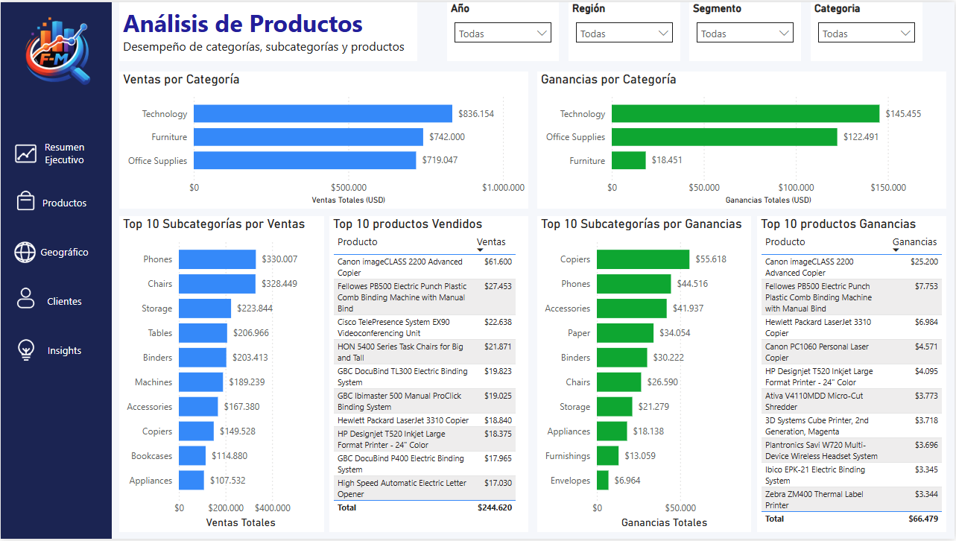This screenshot has height=541, width=956.
Task: Sort by Ganancias column arrow
Action: [x=896, y=250]
